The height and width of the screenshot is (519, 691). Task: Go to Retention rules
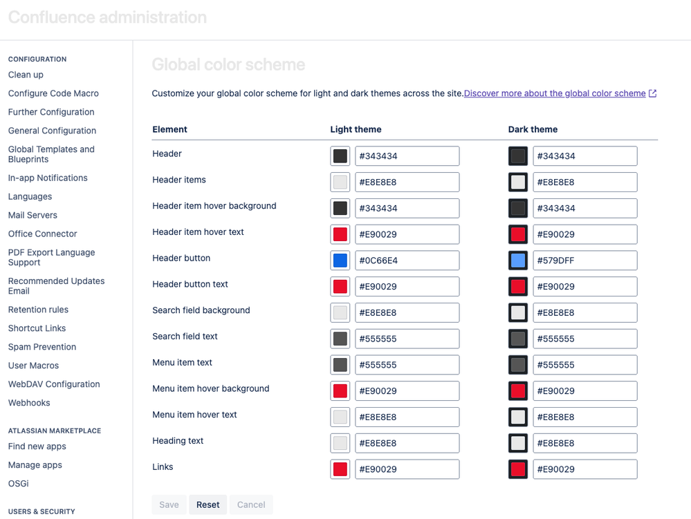point(38,310)
